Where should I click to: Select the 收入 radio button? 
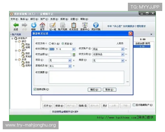(50, 43)
